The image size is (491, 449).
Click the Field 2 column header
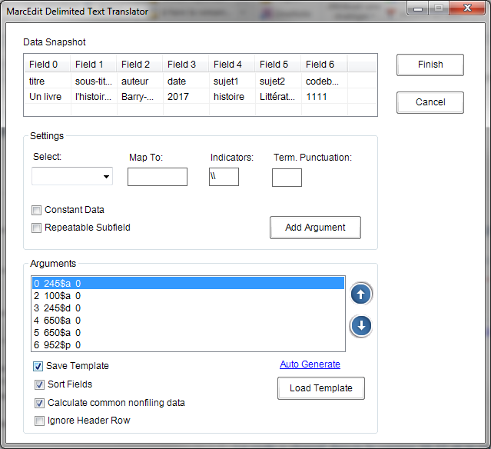point(139,65)
